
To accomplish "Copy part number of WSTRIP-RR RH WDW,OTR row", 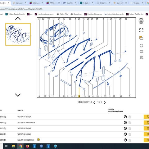I will point(5,123).
